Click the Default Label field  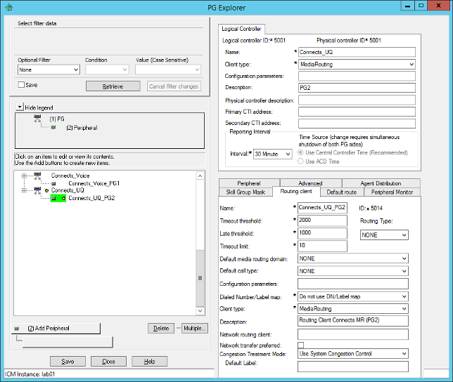pyautogui.click(x=353, y=367)
